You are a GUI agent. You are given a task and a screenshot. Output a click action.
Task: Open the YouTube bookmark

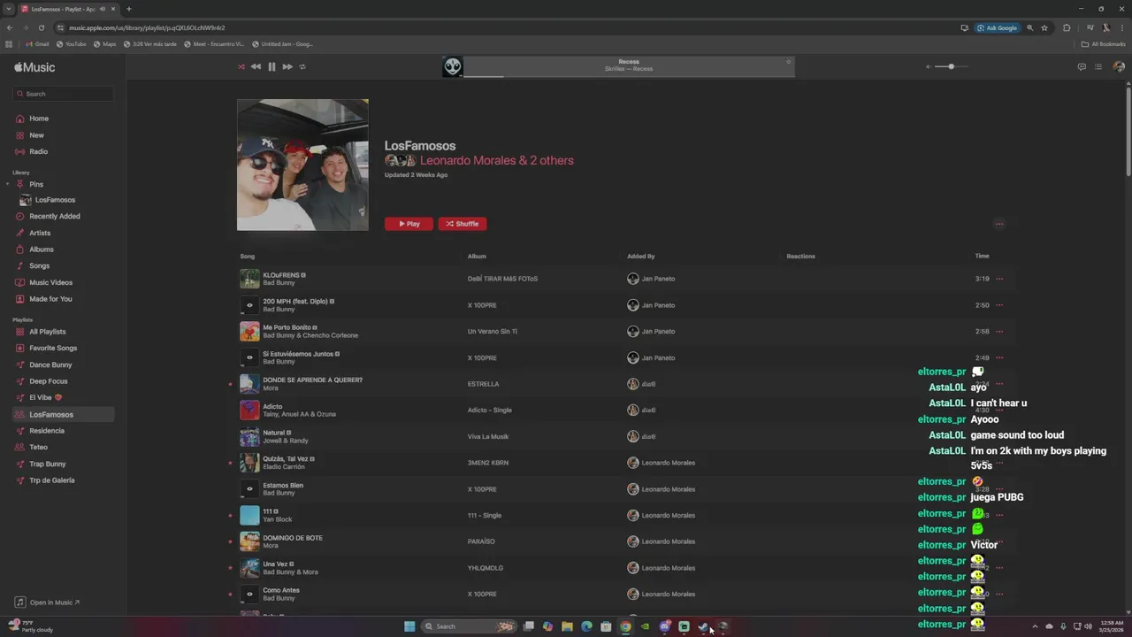(x=72, y=44)
